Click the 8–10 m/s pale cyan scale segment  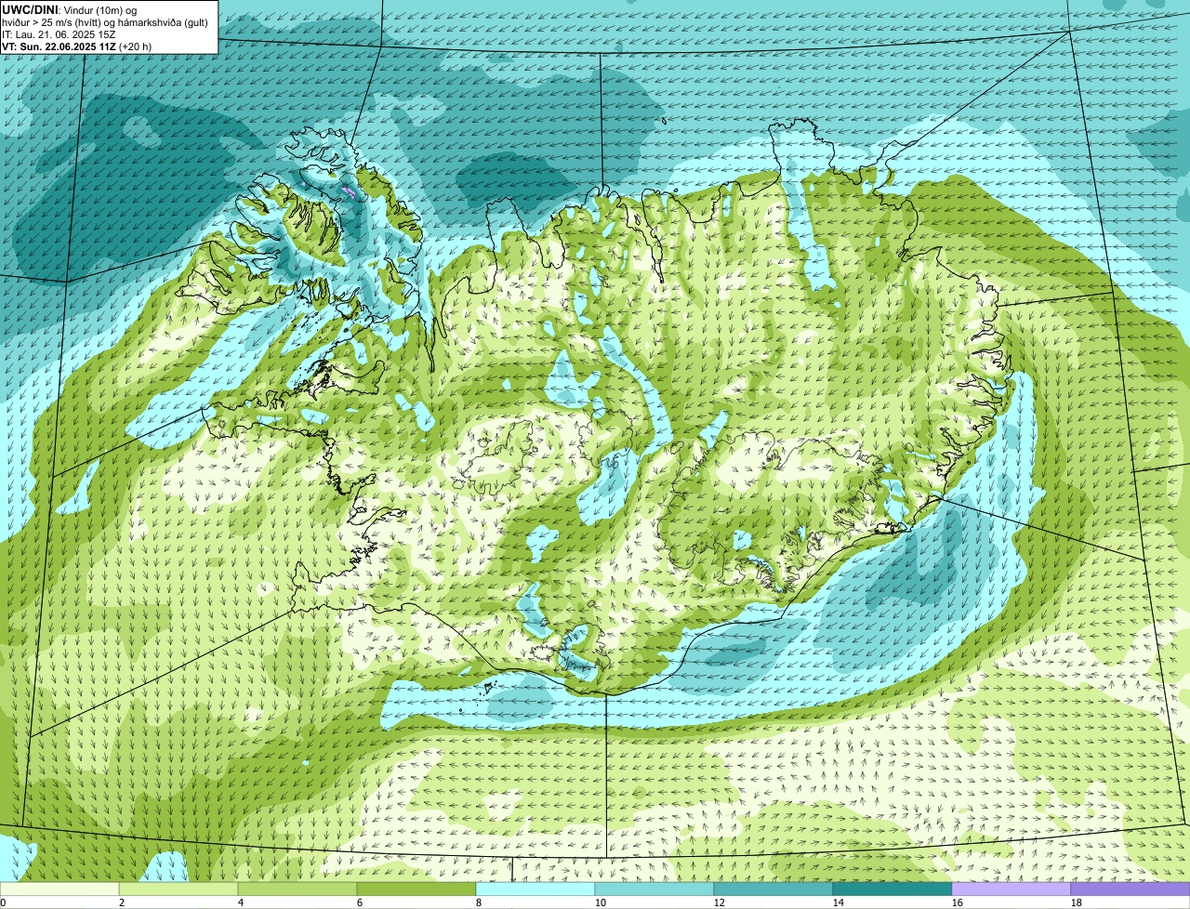coord(535,889)
